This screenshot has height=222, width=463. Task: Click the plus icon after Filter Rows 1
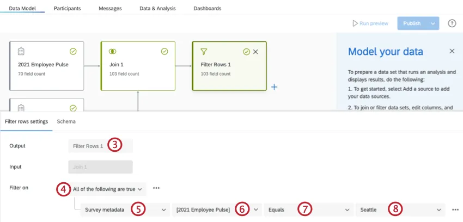coord(275,87)
